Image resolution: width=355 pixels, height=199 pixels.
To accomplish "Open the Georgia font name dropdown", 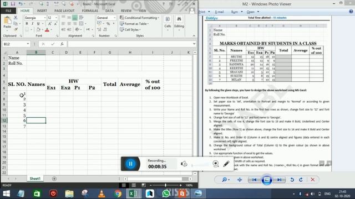I will (x=44, y=18).
